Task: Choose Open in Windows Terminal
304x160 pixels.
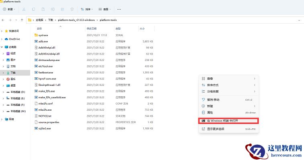Action: tap(229, 121)
